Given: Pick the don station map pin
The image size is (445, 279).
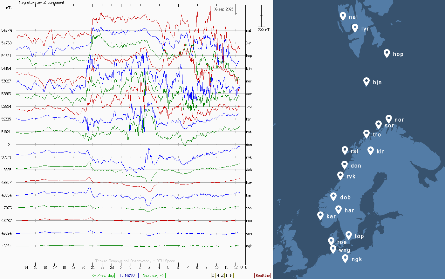Looking at the screenshot, I should point(345,165).
